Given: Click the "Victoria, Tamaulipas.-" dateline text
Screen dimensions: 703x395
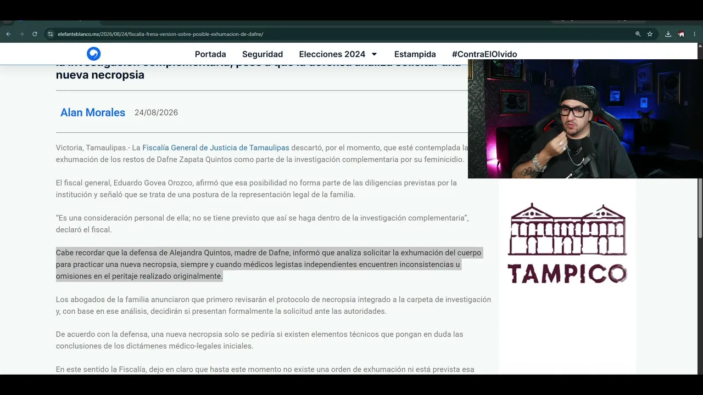Looking at the screenshot, I should (x=93, y=148).
